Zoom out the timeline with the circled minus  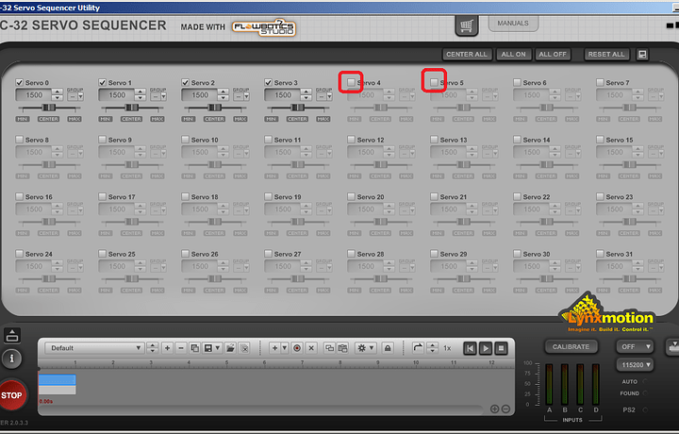coord(505,409)
